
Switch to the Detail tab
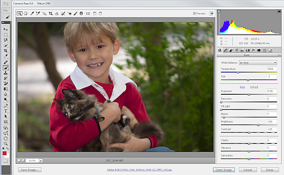pyautogui.click(x=231, y=50)
